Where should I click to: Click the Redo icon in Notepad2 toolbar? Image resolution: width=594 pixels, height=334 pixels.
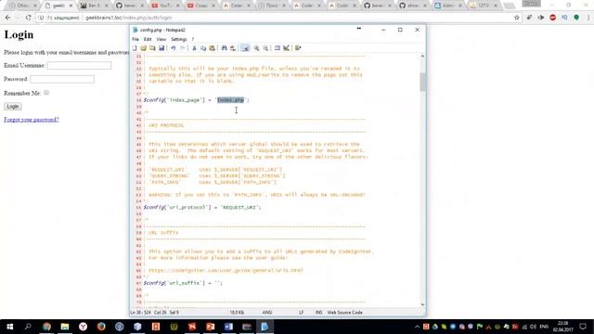pyautogui.click(x=182, y=48)
